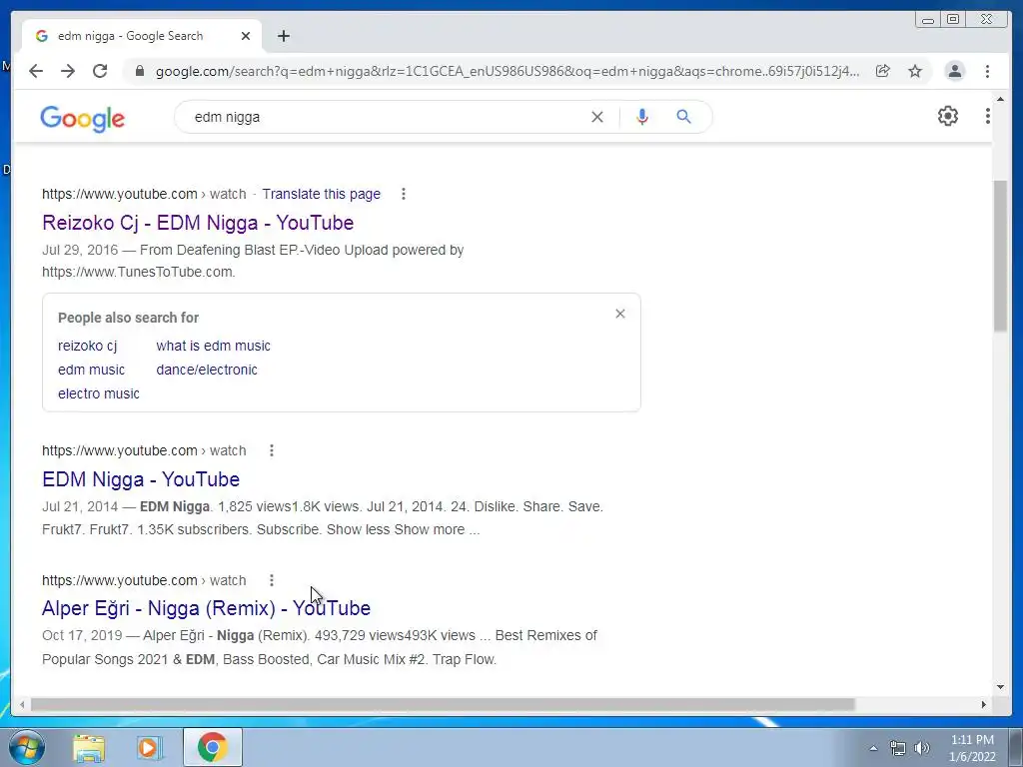This screenshot has height=767, width=1023.
Task: Show hidden system tray icons
Action: (x=873, y=748)
